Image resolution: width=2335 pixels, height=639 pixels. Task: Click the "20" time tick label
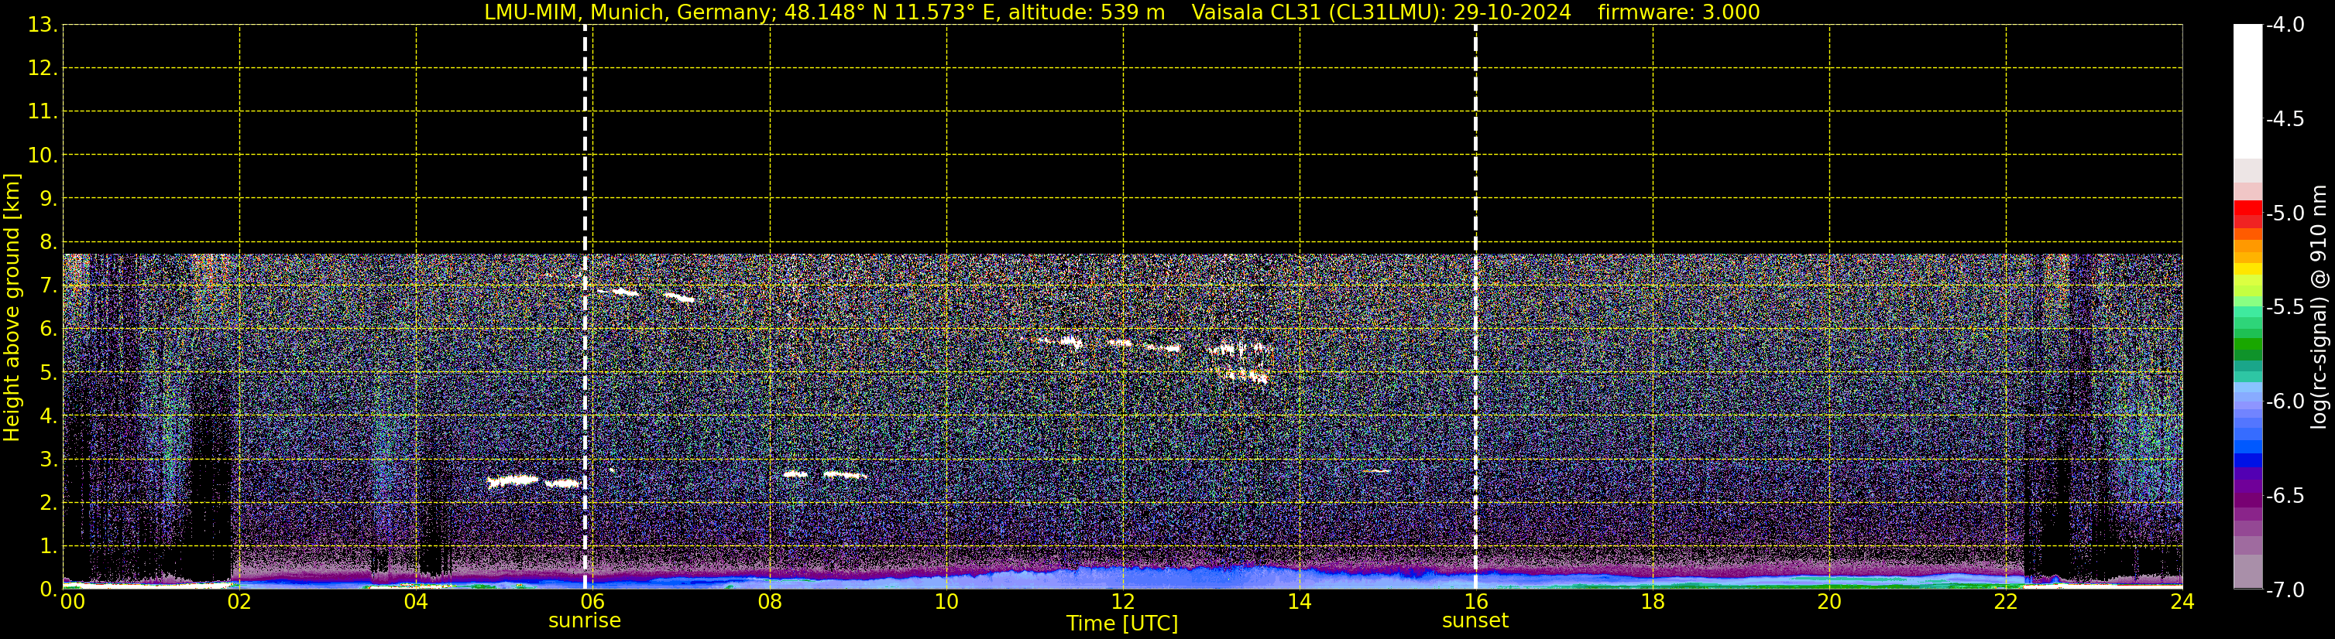coord(1829,602)
